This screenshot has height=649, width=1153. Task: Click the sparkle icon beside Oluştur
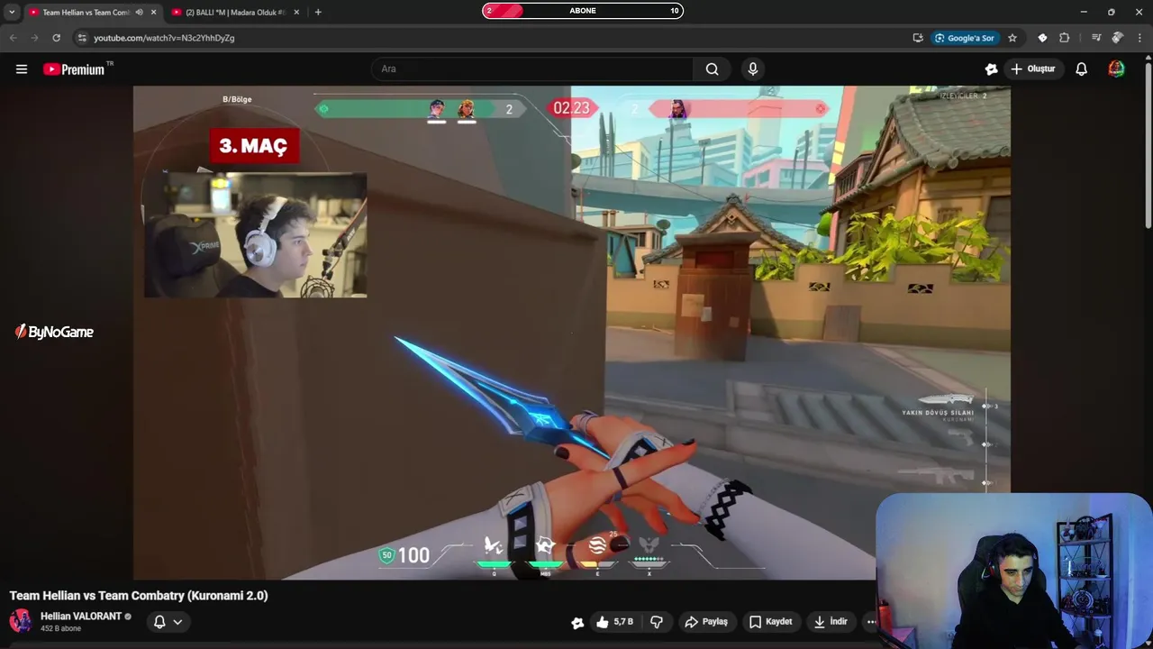pyautogui.click(x=991, y=69)
